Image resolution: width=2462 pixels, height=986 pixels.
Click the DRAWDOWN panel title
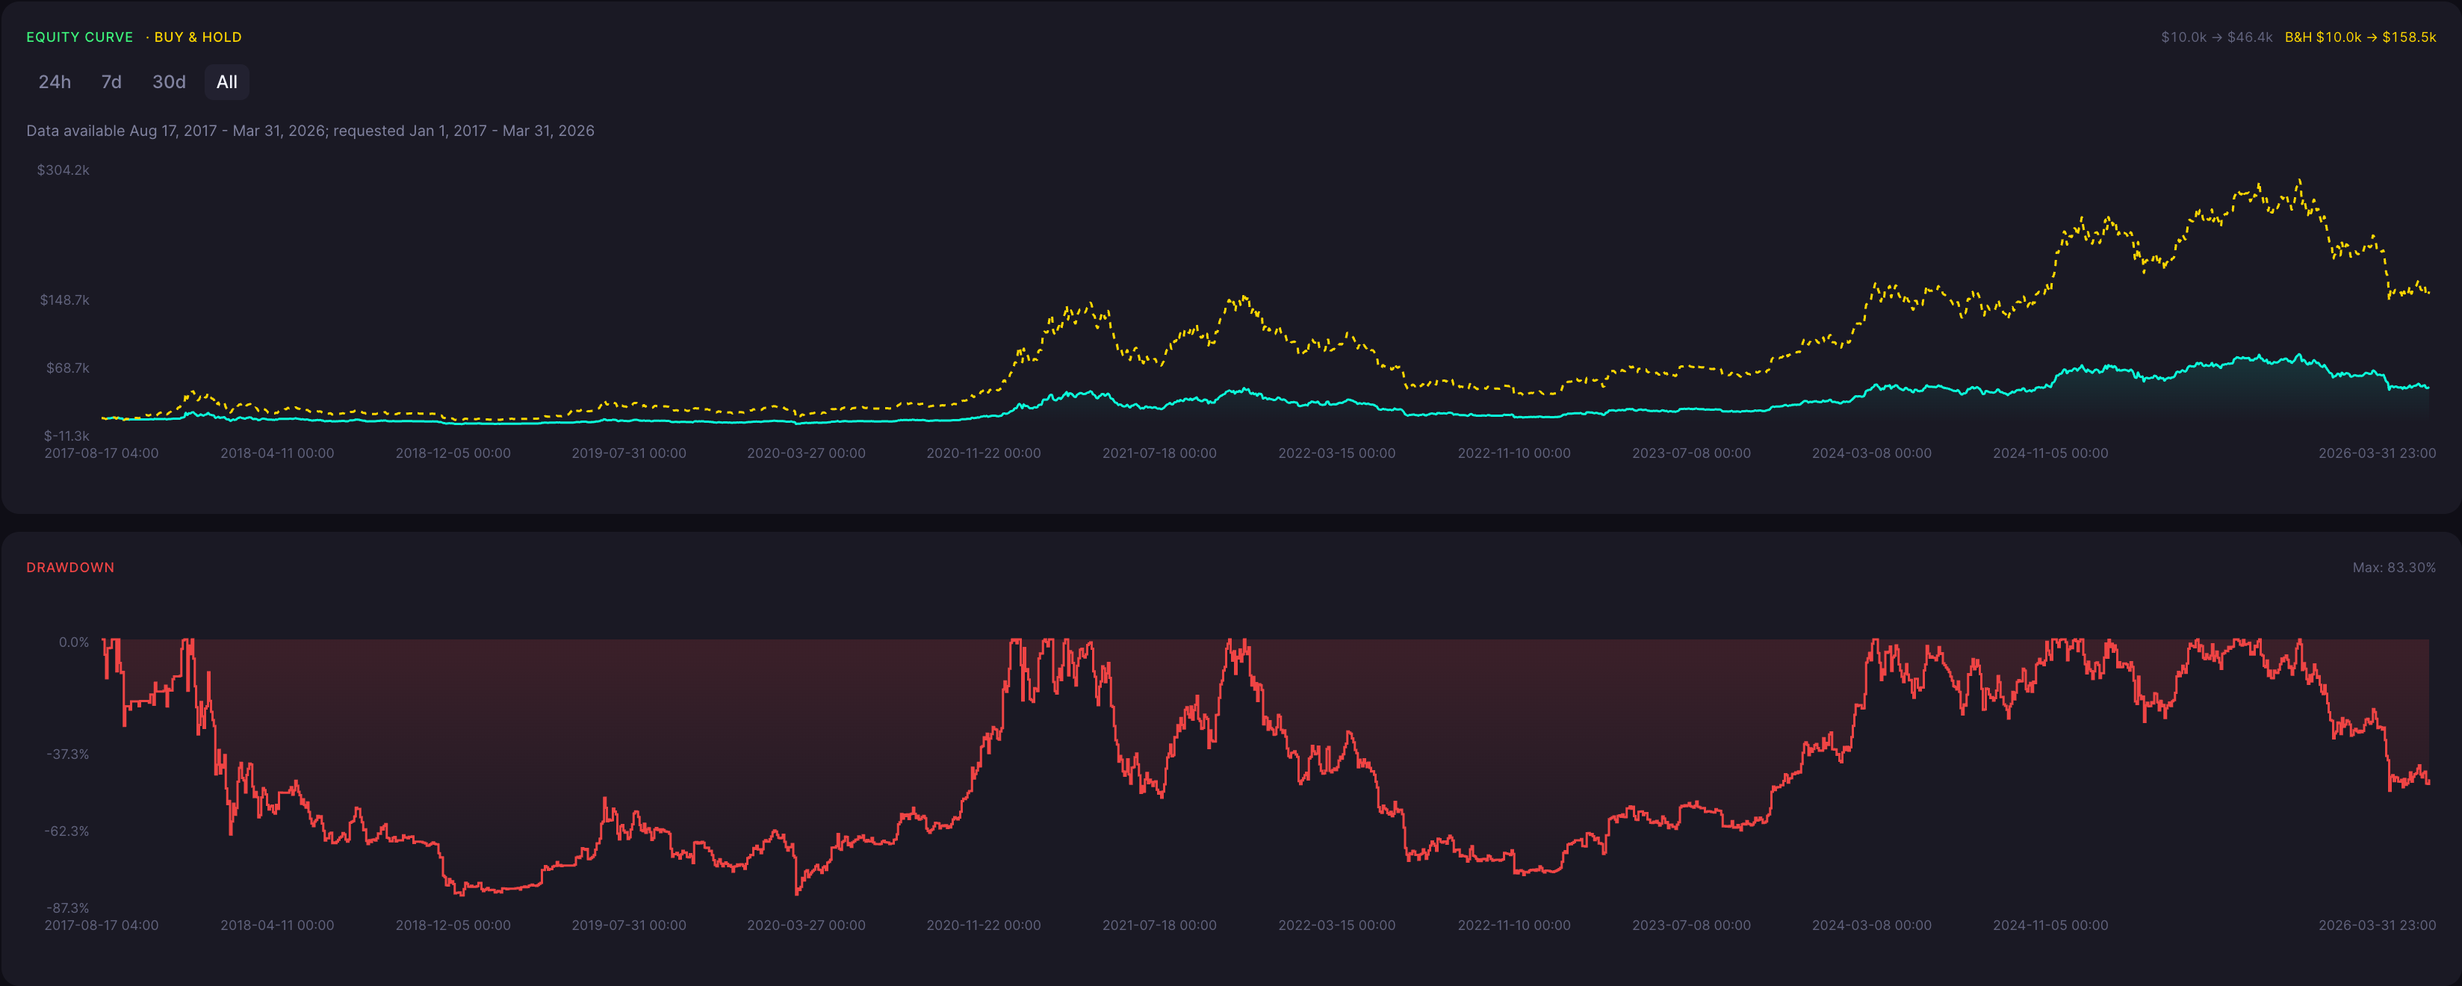click(69, 568)
